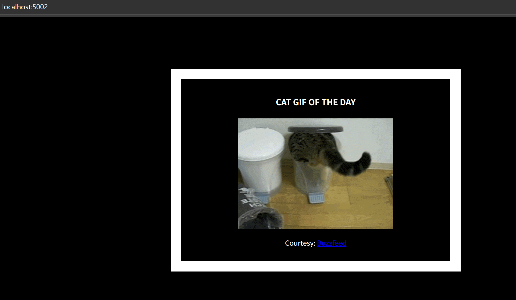Screen dimensions: 516x300
Task: Click the word "CAT" in the heading
Action: [x=283, y=102]
